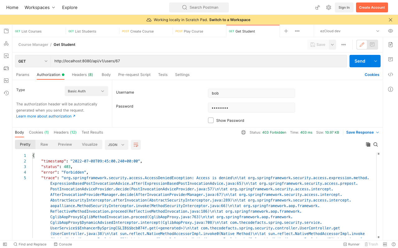Switch to the Create Course request tab
Screen dimensions: 398x248
click(146, 31)
